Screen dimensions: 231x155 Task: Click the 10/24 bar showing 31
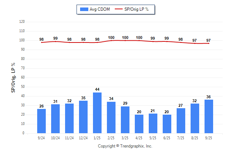point(55,119)
